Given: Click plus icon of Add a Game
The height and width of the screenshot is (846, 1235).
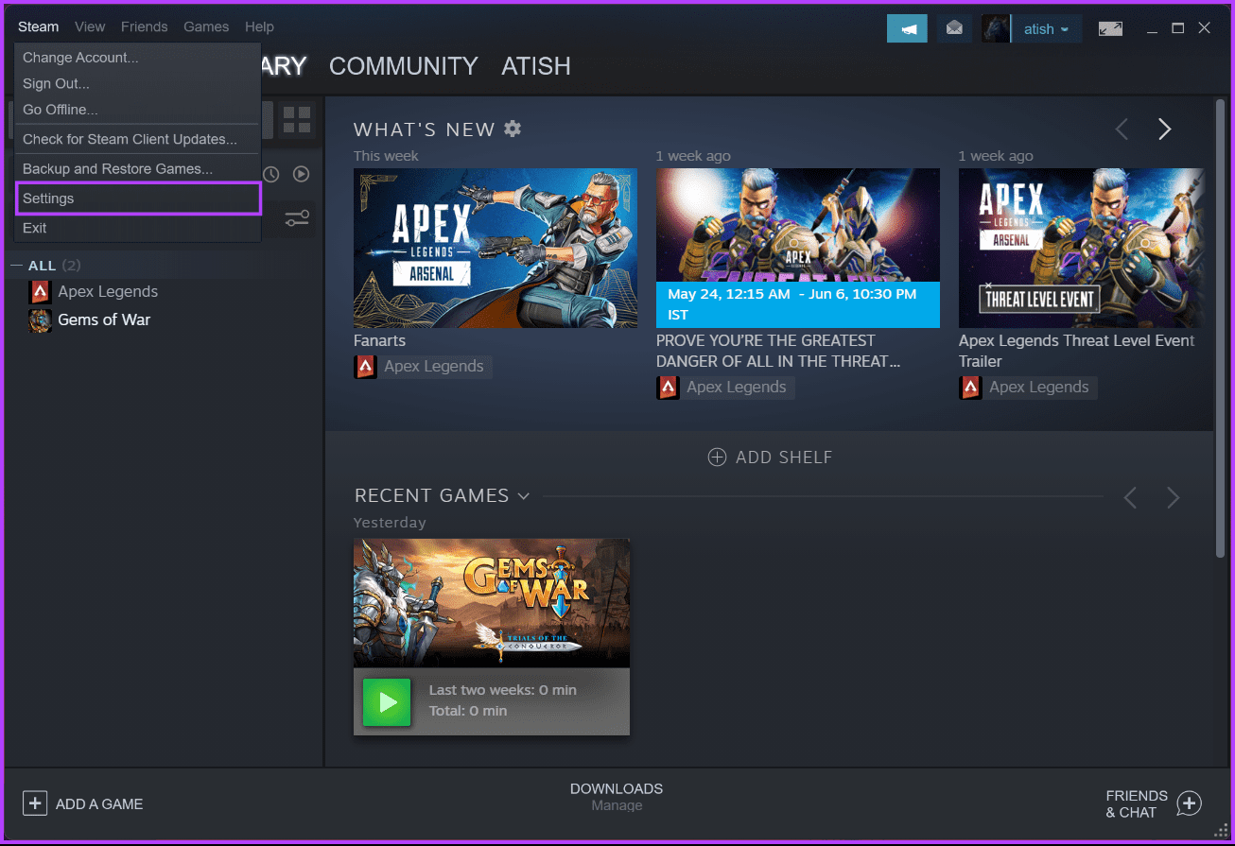Looking at the screenshot, I should coord(35,803).
